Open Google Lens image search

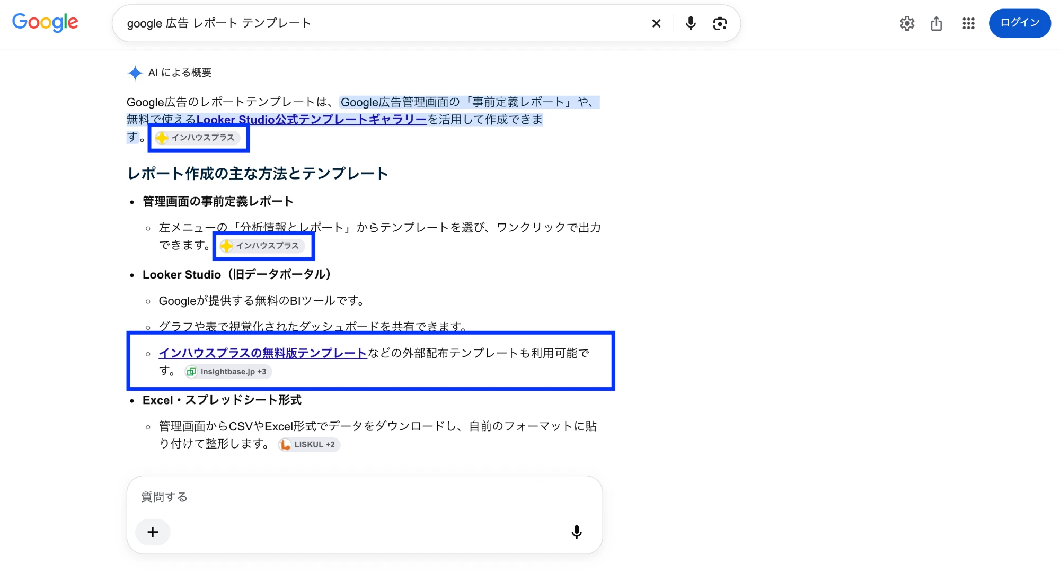click(x=720, y=23)
